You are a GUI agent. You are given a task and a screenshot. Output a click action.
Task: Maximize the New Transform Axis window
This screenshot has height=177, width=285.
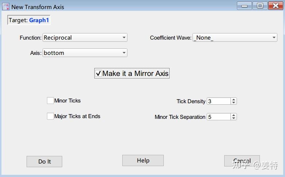[x=260, y=6]
